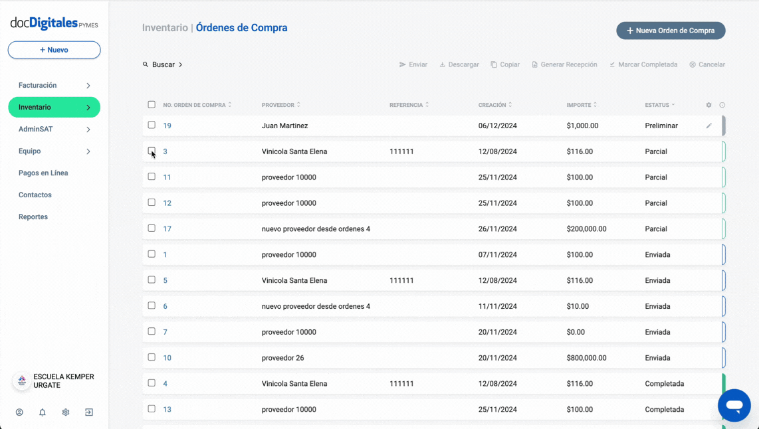Click the Nuevo button in sidebar

[54, 50]
